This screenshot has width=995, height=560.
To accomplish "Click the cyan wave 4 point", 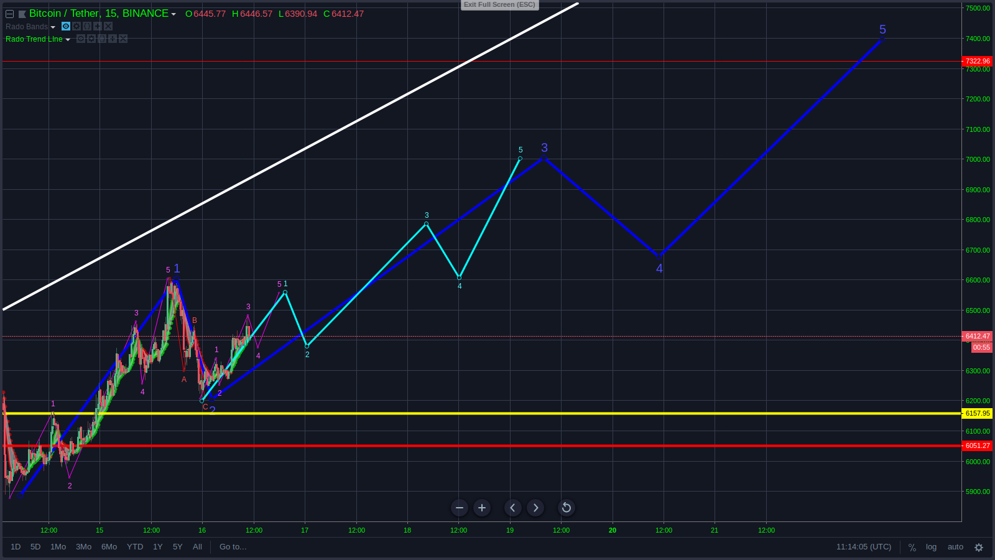I will click(460, 278).
